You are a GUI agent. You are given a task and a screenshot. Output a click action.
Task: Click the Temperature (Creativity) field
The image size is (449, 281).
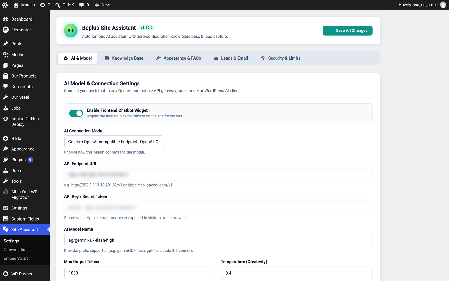pyautogui.click(x=297, y=273)
